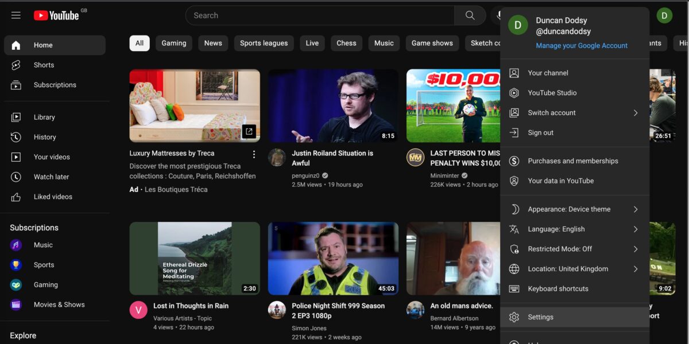Click penguinz0 channel name
The image size is (689, 344).
point(306,175)
